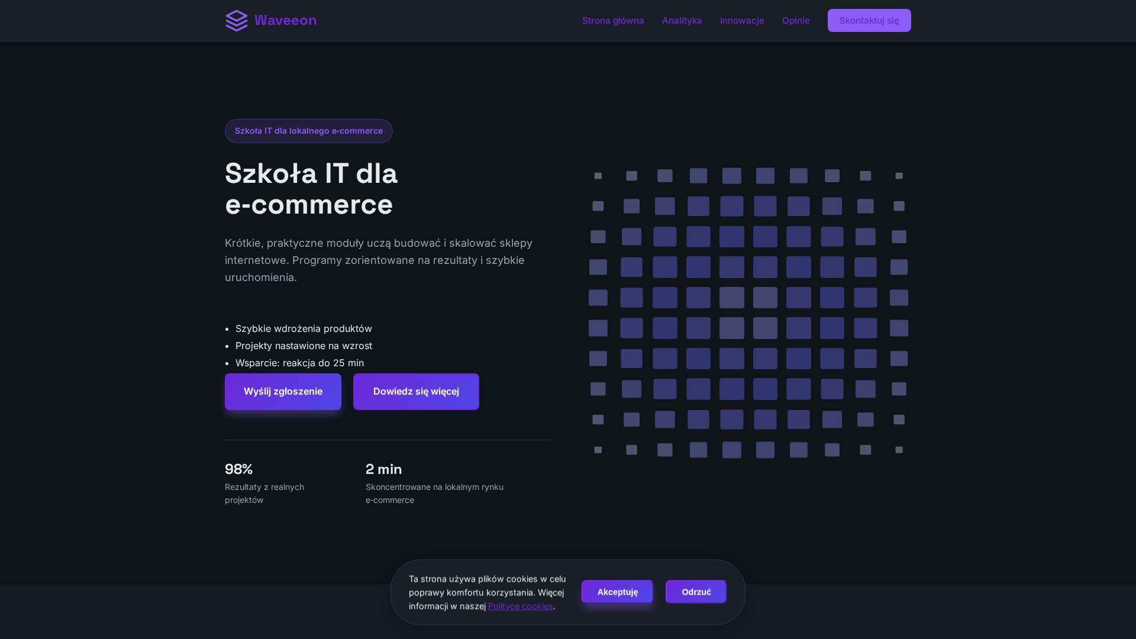Click the Wyślij zgłoszenie button
The height and width of the screenshot is (639, 1136).
coord(283,392)
